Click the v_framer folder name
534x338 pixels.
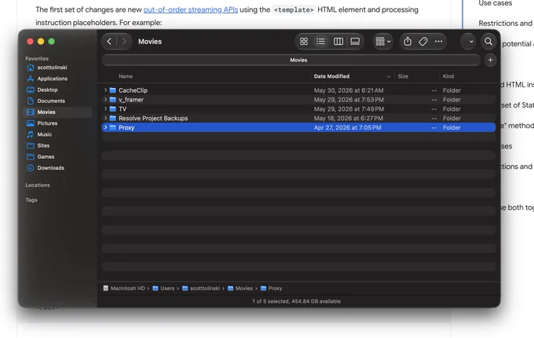tap(131, 100)
